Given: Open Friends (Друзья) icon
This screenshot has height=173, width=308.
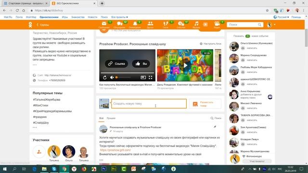Looking at the screenshot, I should tap(150, 24).
